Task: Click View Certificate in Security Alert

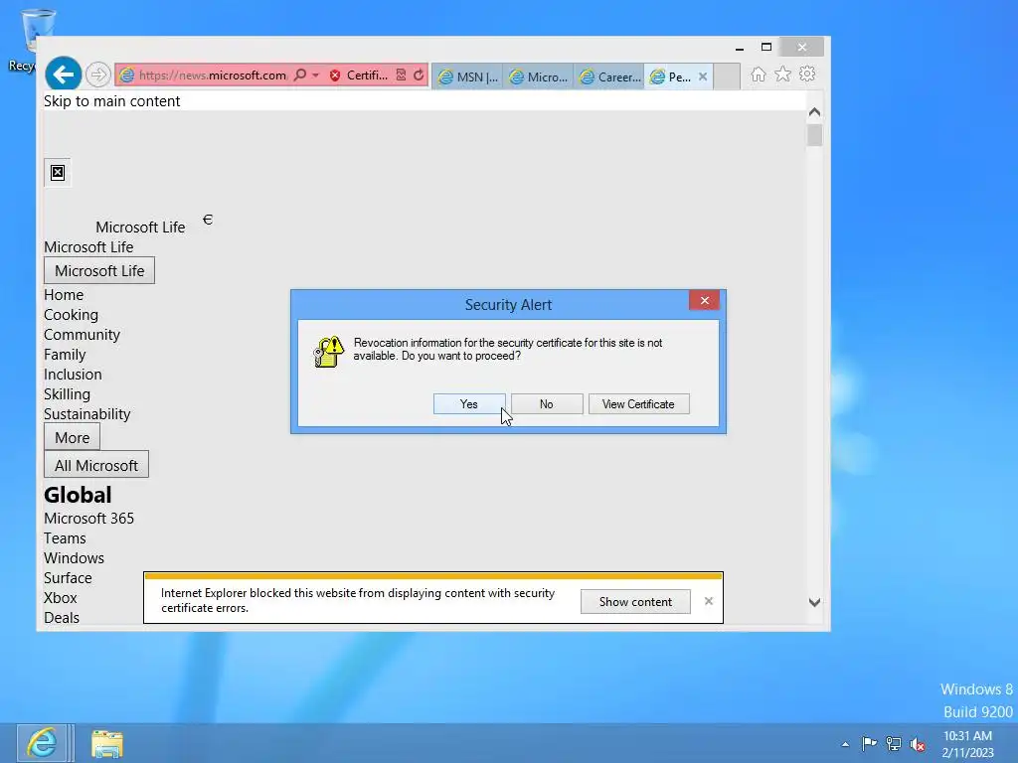Action: point(639,404)
